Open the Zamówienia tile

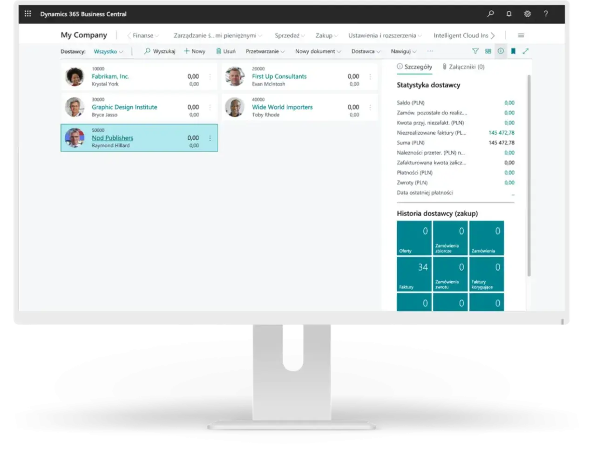point(487,238)
